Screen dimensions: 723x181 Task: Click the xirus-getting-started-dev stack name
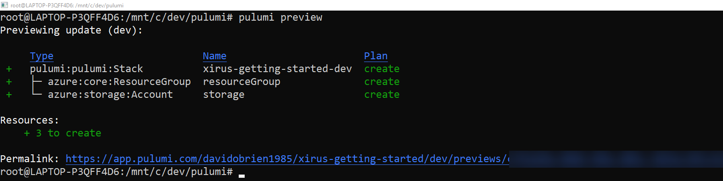click(277, 69)
